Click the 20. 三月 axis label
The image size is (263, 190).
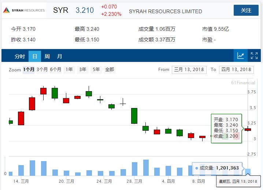(x=66, y=181)
